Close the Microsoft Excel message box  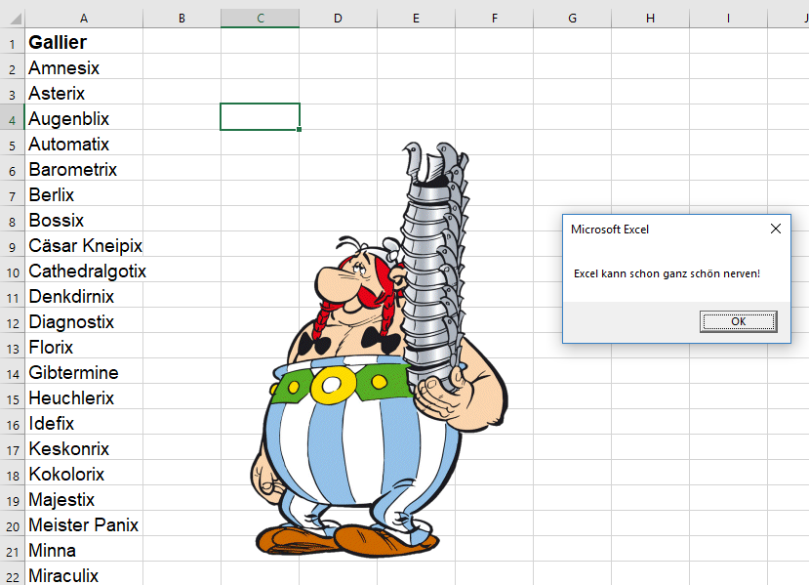(x=776, y=230)
